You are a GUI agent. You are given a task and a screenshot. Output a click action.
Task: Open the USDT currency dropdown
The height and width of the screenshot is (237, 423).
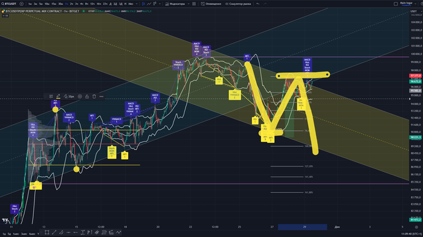coord(416,11)
